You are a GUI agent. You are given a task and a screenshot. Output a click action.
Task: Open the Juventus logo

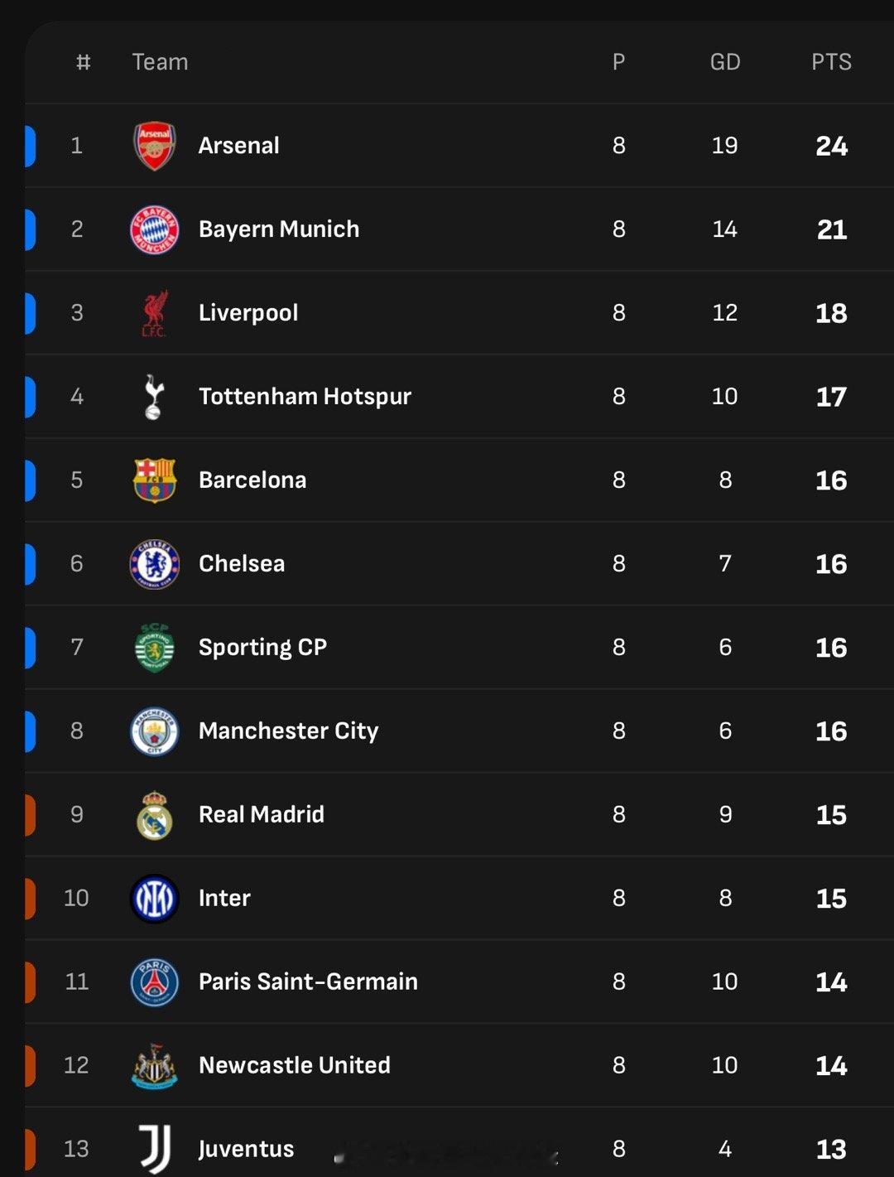[155, 1150]
